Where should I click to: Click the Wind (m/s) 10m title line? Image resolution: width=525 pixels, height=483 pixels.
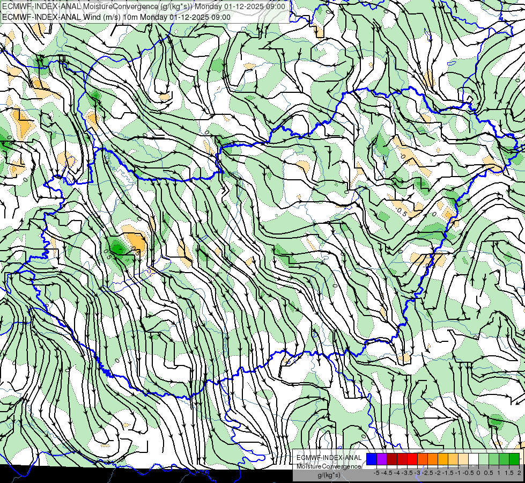point(116,17)
